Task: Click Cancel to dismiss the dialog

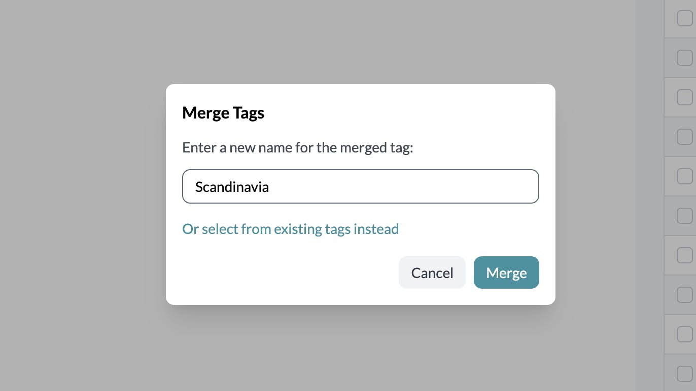Action: coord(432,272)
